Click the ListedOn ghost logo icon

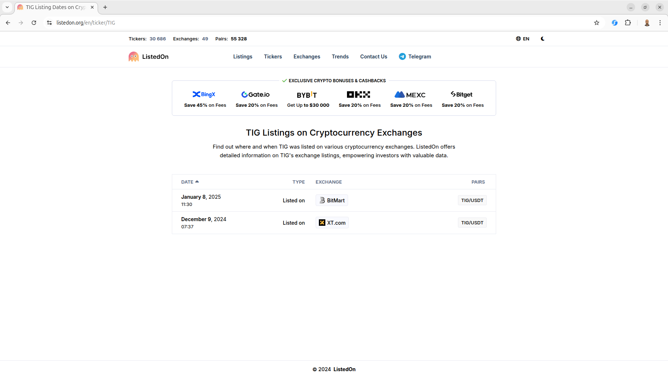134,57
